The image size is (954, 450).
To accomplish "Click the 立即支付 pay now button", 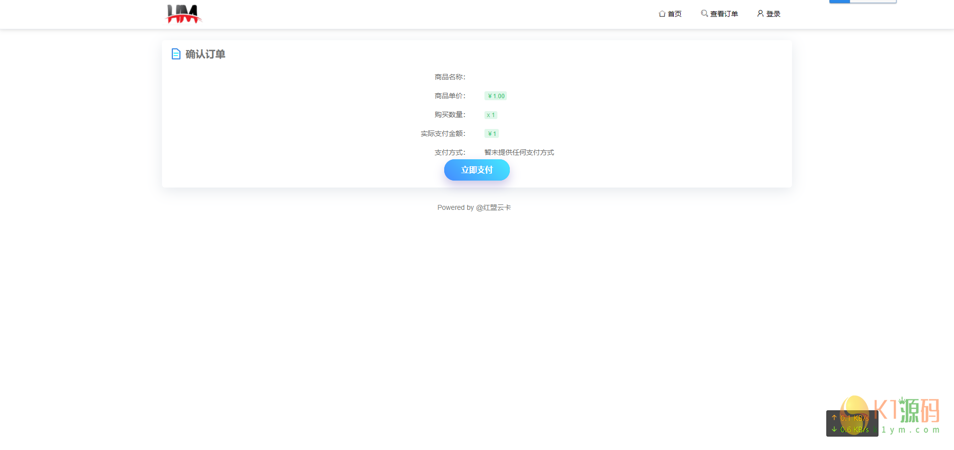I will pos(477,170).
